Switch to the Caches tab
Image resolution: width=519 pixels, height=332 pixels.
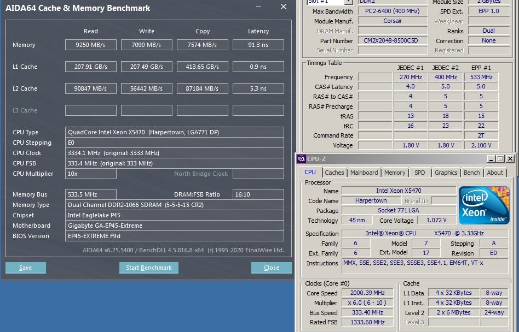[335, 173]
